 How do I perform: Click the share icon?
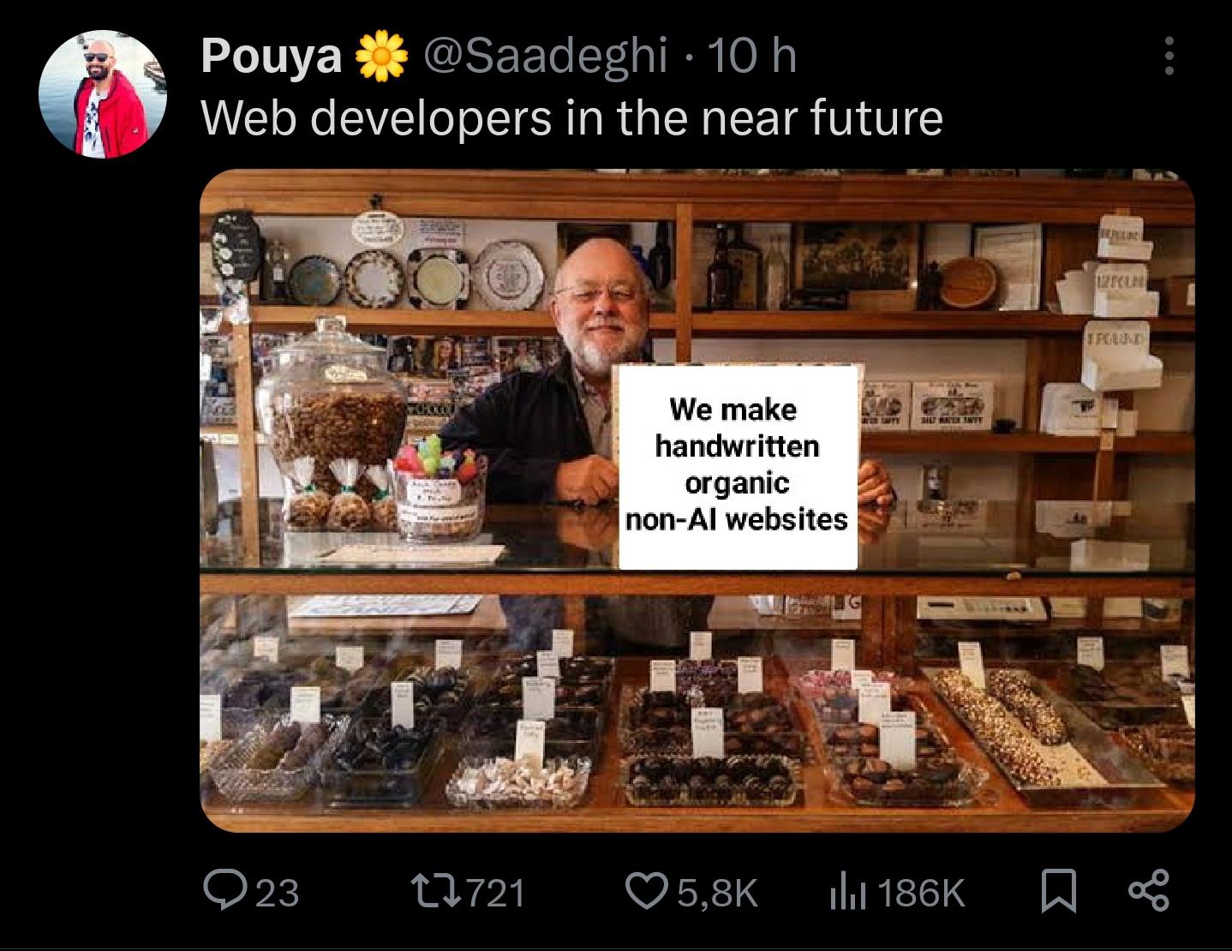click(x=1148, y=891)
